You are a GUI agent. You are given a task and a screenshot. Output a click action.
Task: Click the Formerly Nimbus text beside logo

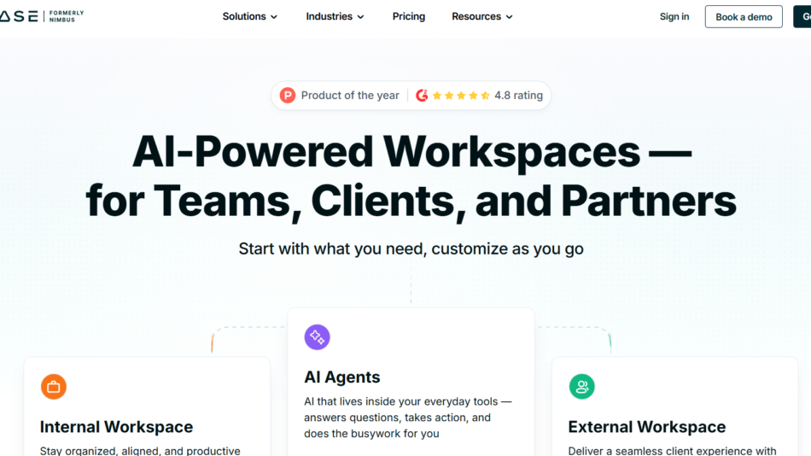[66, 16]
